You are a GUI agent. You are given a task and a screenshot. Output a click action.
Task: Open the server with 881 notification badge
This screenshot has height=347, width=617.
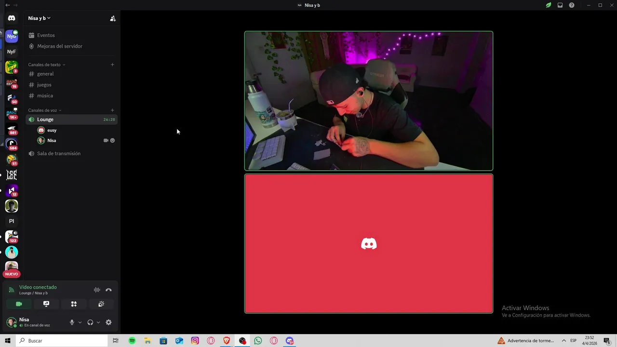coord(12,129)
